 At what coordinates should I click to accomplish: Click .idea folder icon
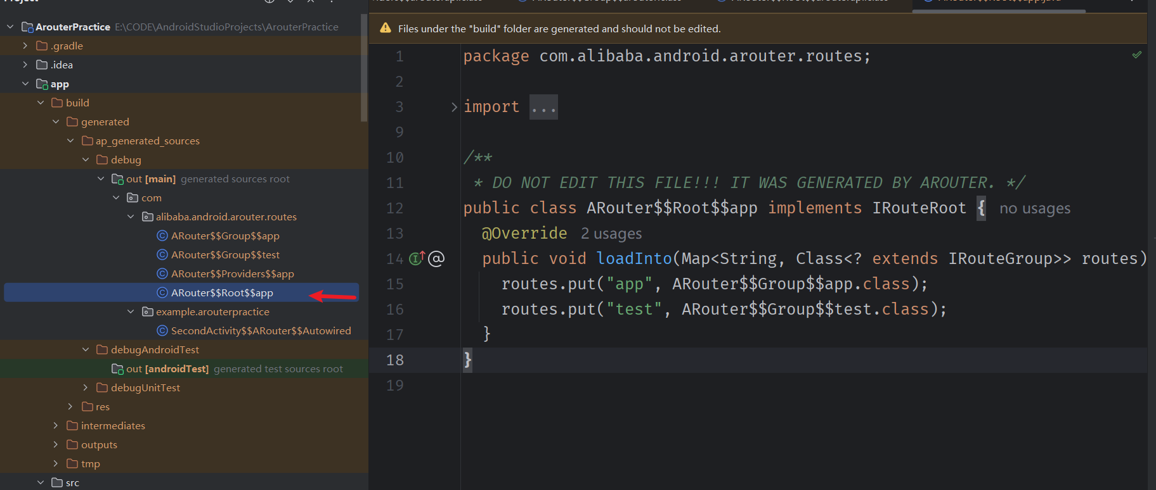click(42, 65)
